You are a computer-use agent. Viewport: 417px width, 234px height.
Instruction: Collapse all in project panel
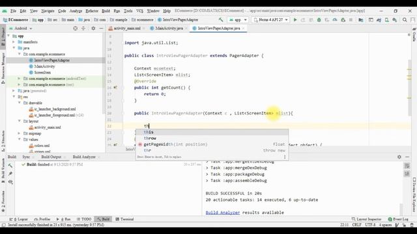83,28
